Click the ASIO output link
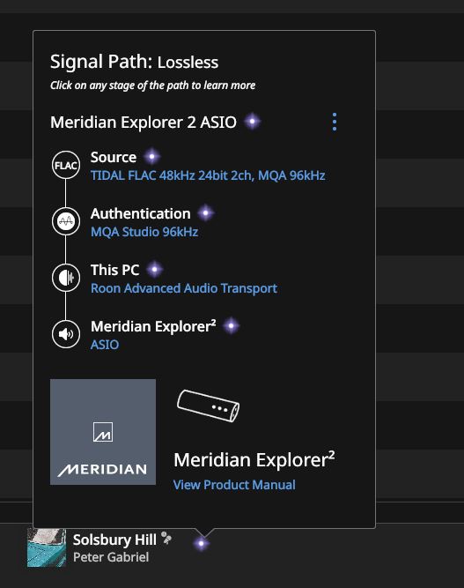 pos(105,345)
